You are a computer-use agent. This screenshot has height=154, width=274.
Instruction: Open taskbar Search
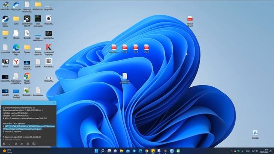click(x=103, y=151)
